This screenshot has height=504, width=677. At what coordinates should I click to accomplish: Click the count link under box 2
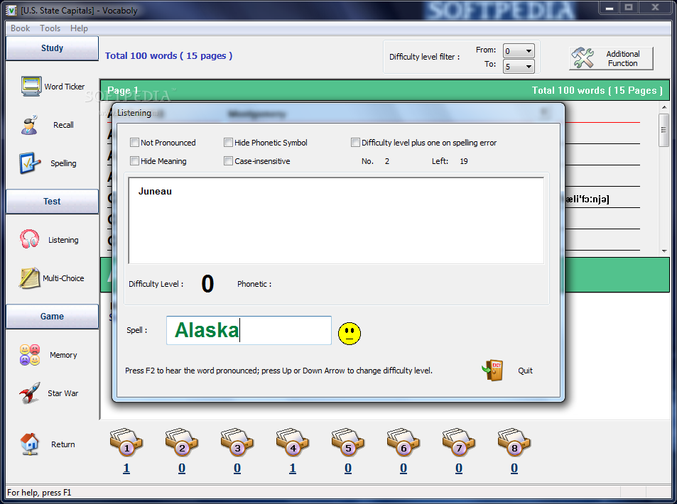pyautogui.click(x=182, y=468)
